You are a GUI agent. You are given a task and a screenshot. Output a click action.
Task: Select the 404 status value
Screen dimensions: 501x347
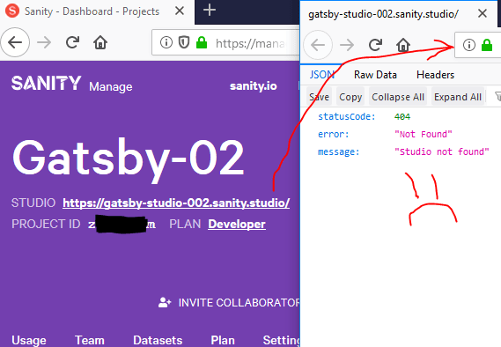click(x=402, y=117)
